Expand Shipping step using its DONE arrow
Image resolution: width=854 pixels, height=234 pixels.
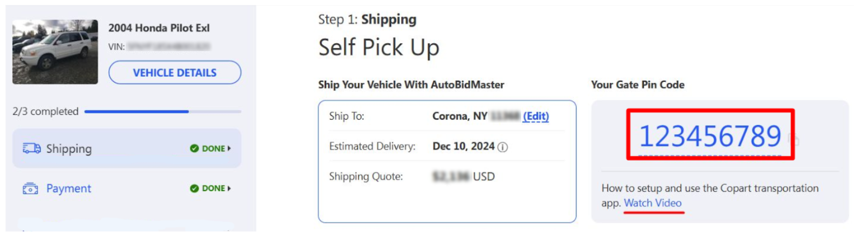coord(229,148)
